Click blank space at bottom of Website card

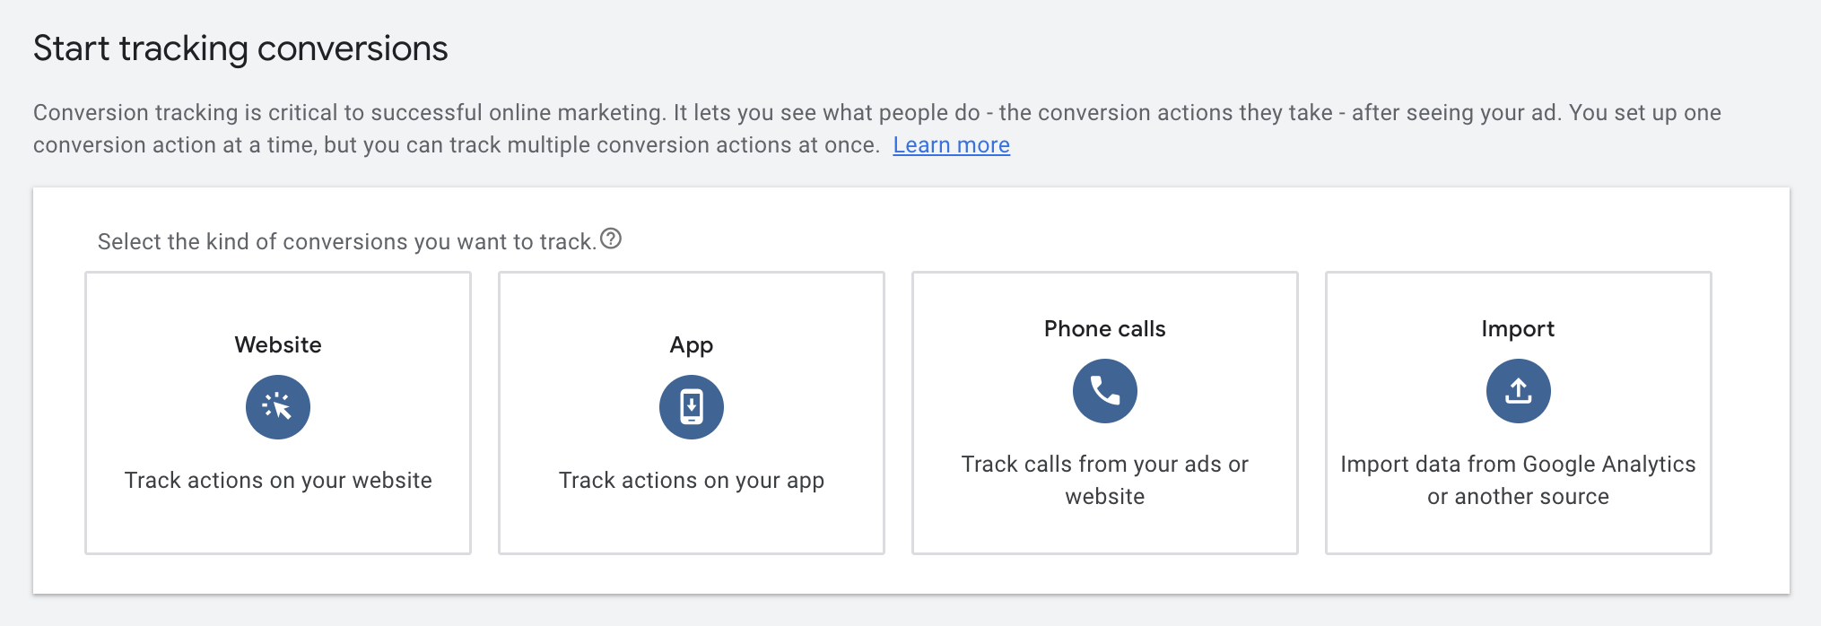pyautogui.click(x=278, y=529)
